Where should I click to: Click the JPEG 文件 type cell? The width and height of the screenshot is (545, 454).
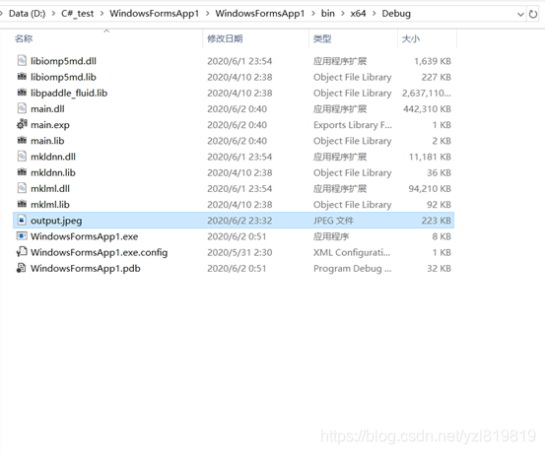333,221
